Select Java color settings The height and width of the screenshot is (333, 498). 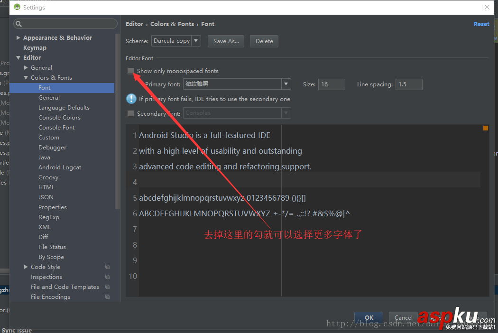[44, 157]
